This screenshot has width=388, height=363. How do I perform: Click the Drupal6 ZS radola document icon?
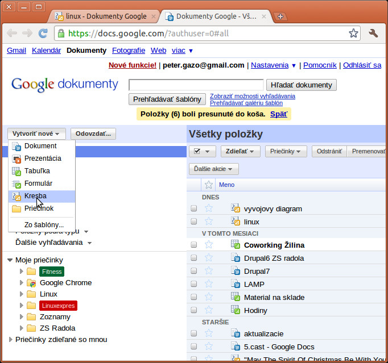coord(236,257)
